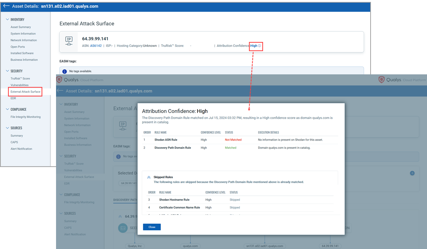
Task: Click the info icon beside Attribution Confidence High
Action: coord(260,46)
